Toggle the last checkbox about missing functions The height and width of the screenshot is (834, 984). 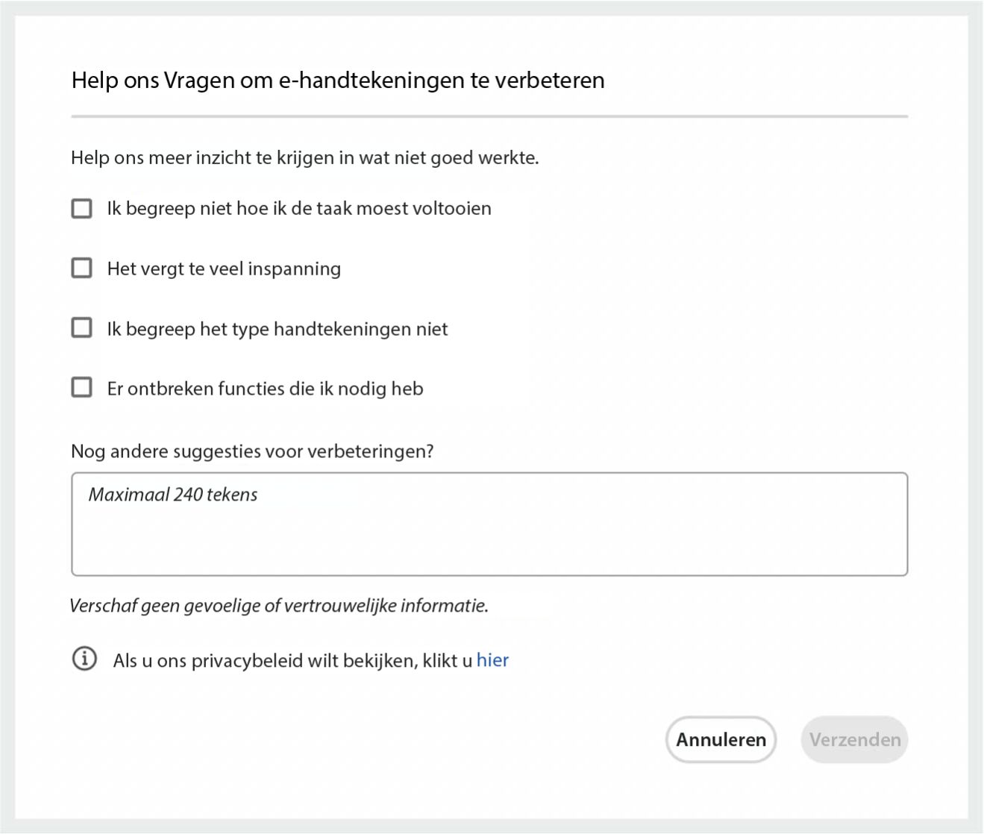81,386
